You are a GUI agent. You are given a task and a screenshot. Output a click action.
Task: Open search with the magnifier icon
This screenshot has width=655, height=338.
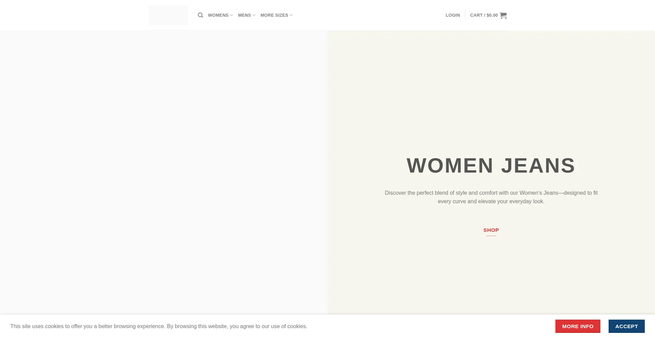tap(200, 15)
